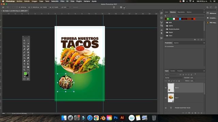Select the Hand tool

[x=28, y=67]
